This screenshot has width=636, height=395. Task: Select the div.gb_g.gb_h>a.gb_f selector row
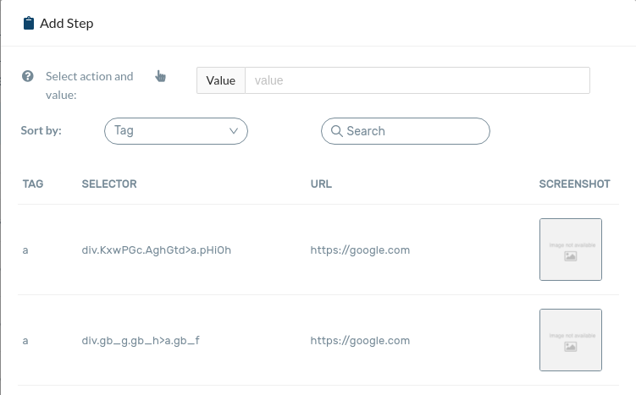click(x=141, y=341)
